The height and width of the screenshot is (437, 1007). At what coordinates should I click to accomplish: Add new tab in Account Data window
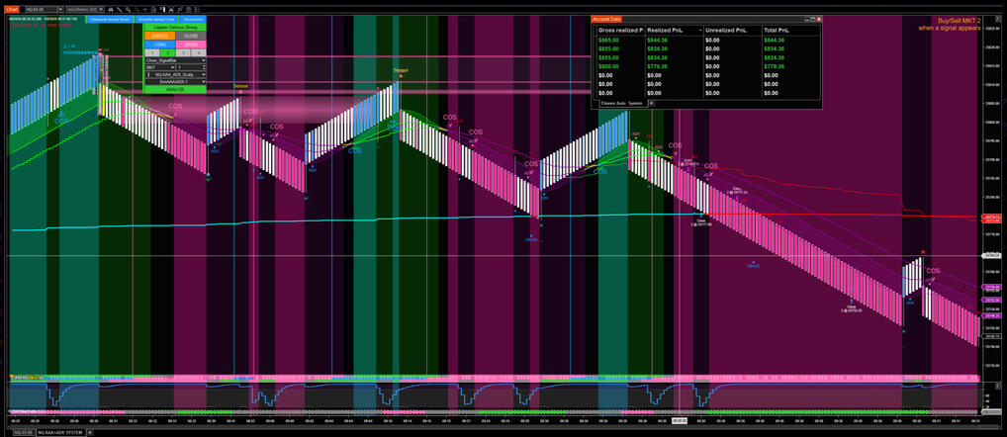pyautogui.click(x=651, y=102)
